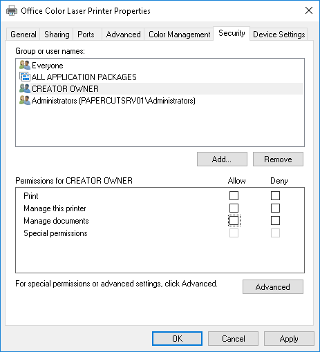Switch to the General tab
The width and height of the screenshot is (320, 352).
pyautogui.click(x=23, y=35)
